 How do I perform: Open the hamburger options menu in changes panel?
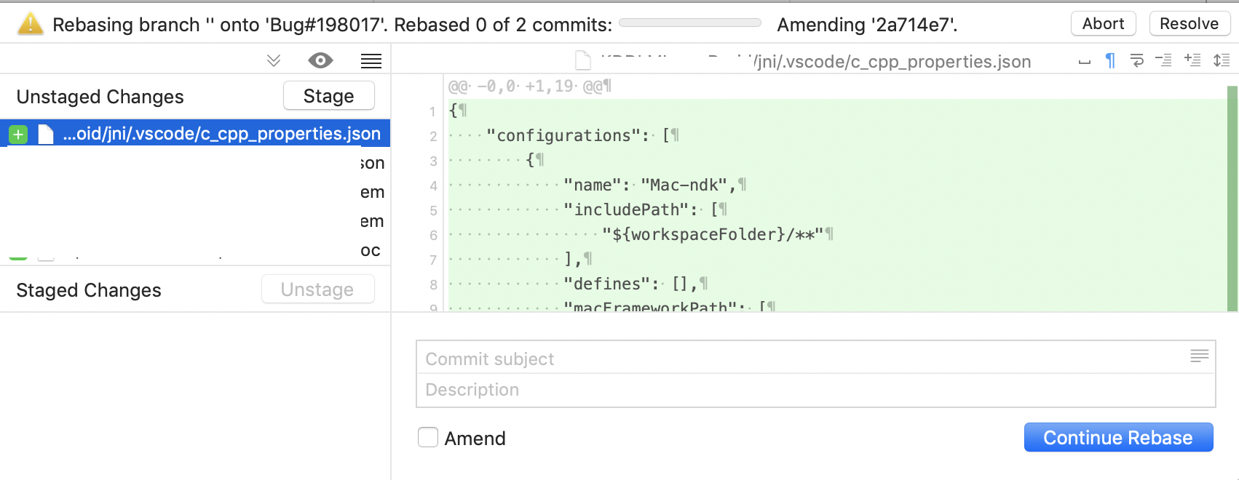pos(371,60)
